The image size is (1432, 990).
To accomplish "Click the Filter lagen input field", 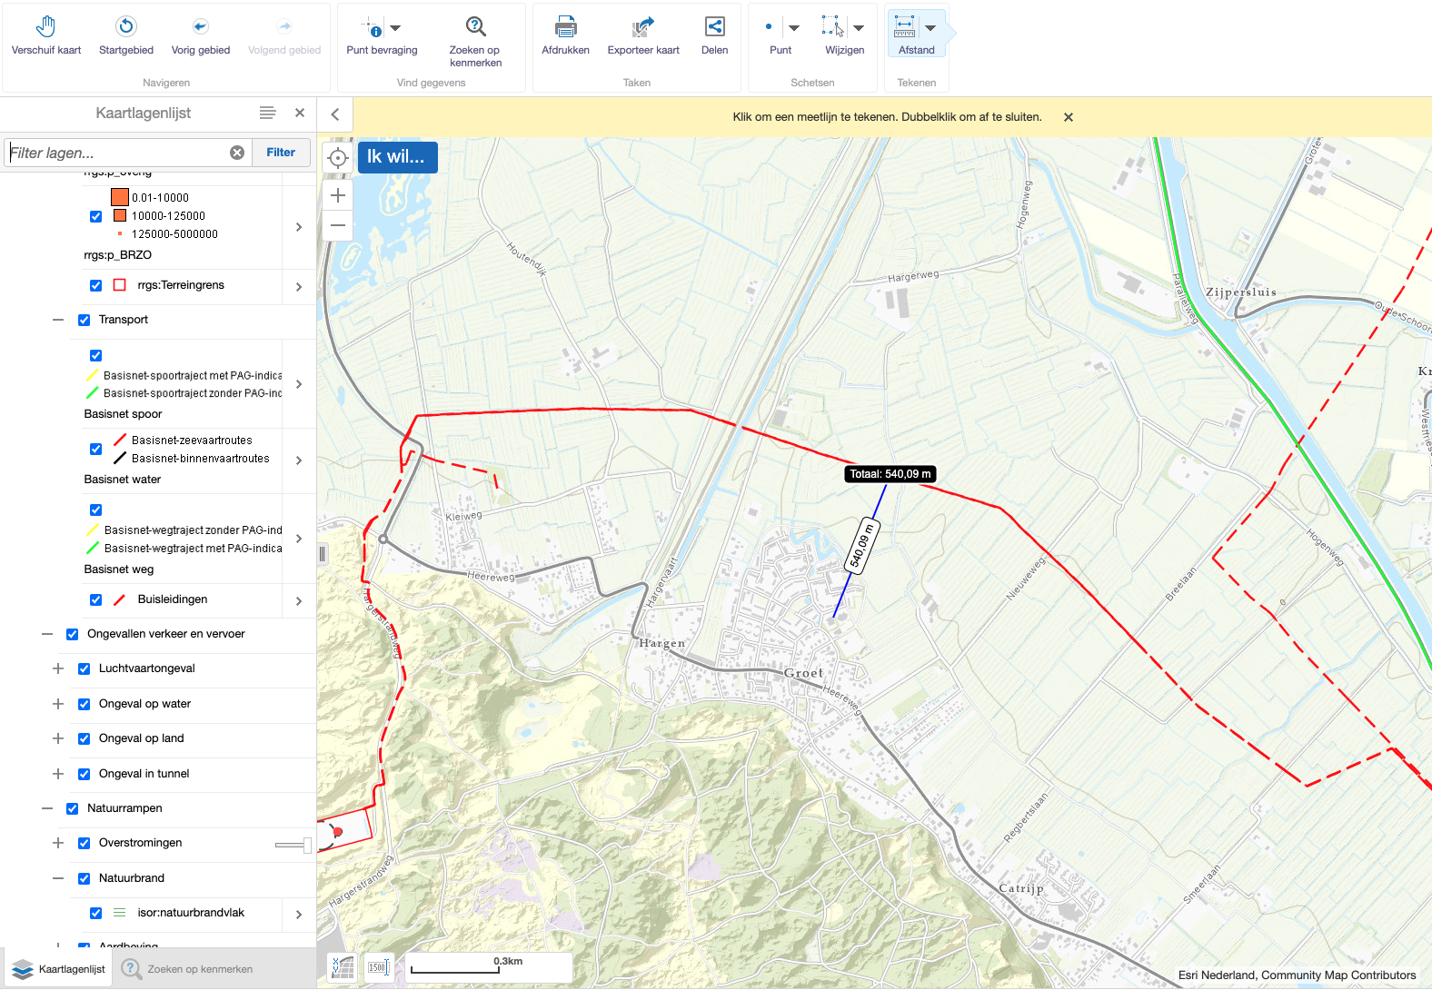I will pos(117,153).
